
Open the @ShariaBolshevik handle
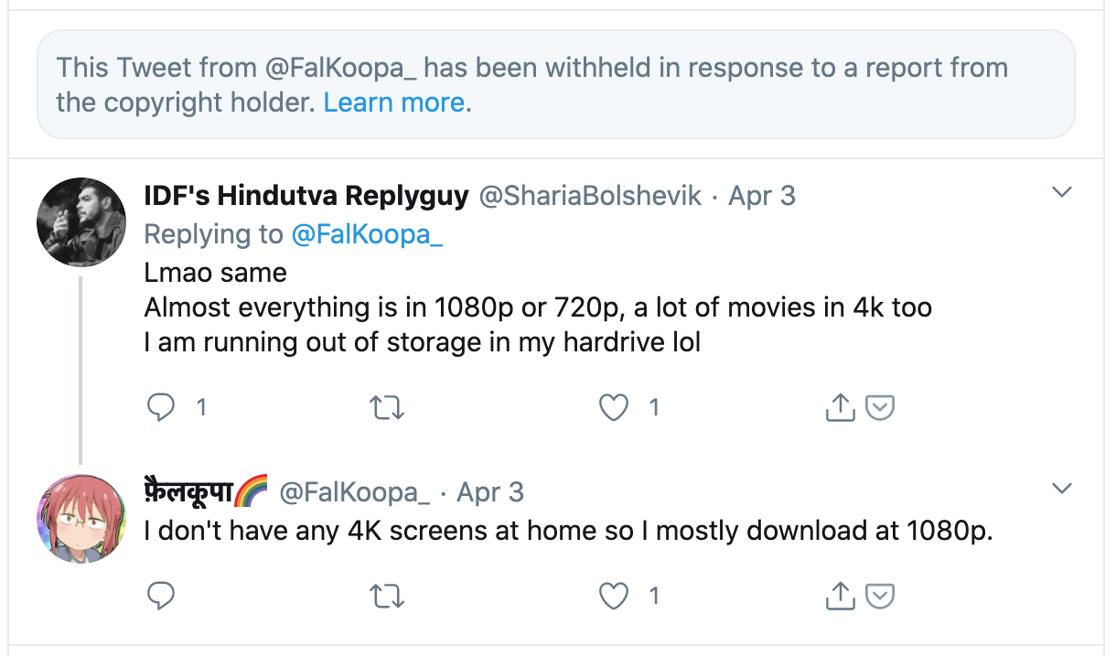pyautogui.click(x=590, y=195)
